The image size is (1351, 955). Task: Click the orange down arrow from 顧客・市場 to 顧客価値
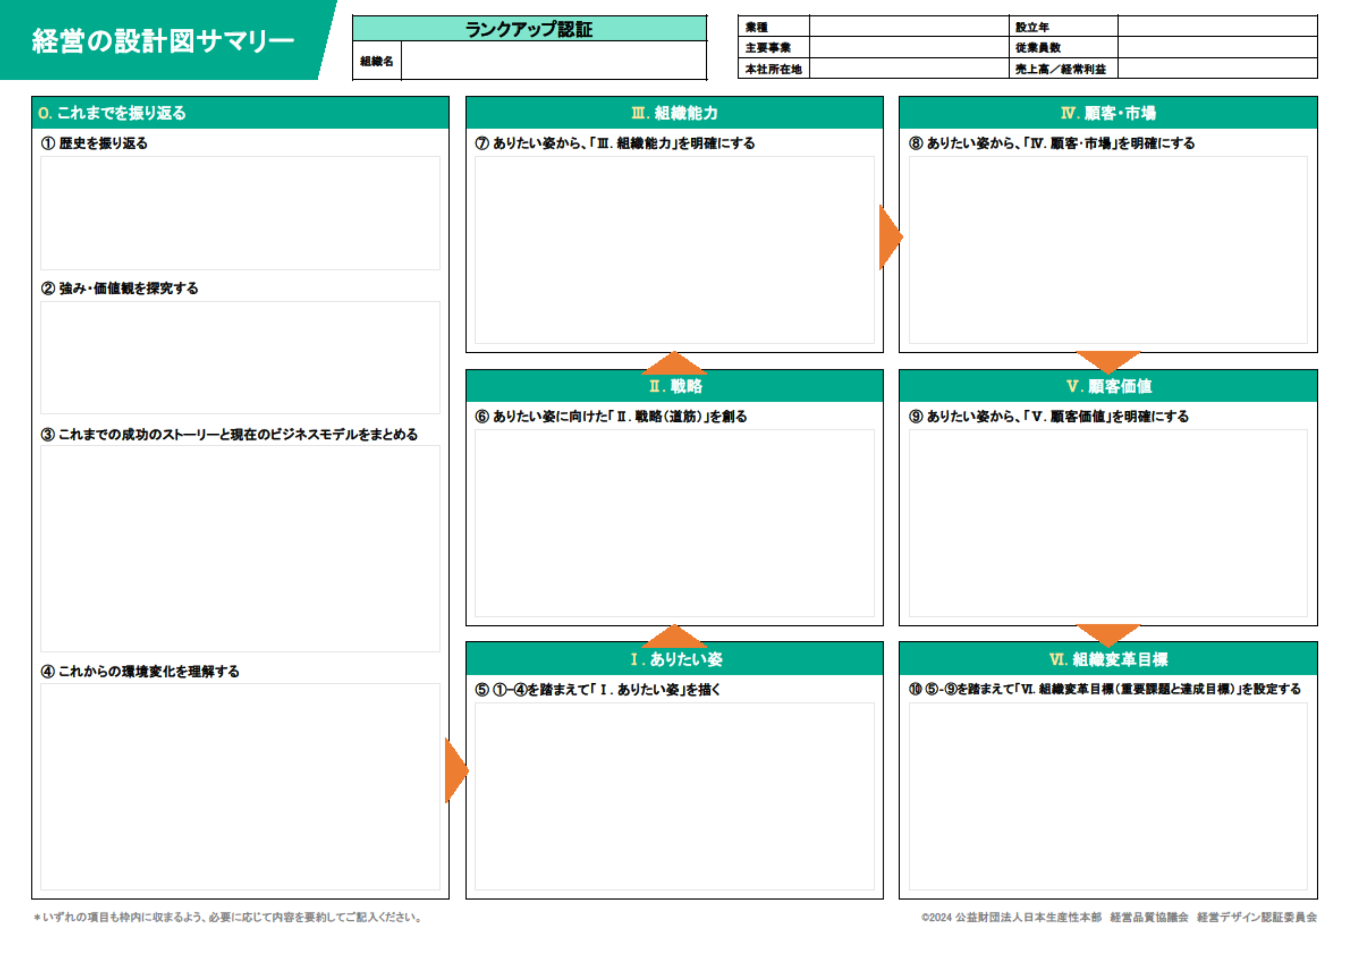click(x=1108, y=363)
